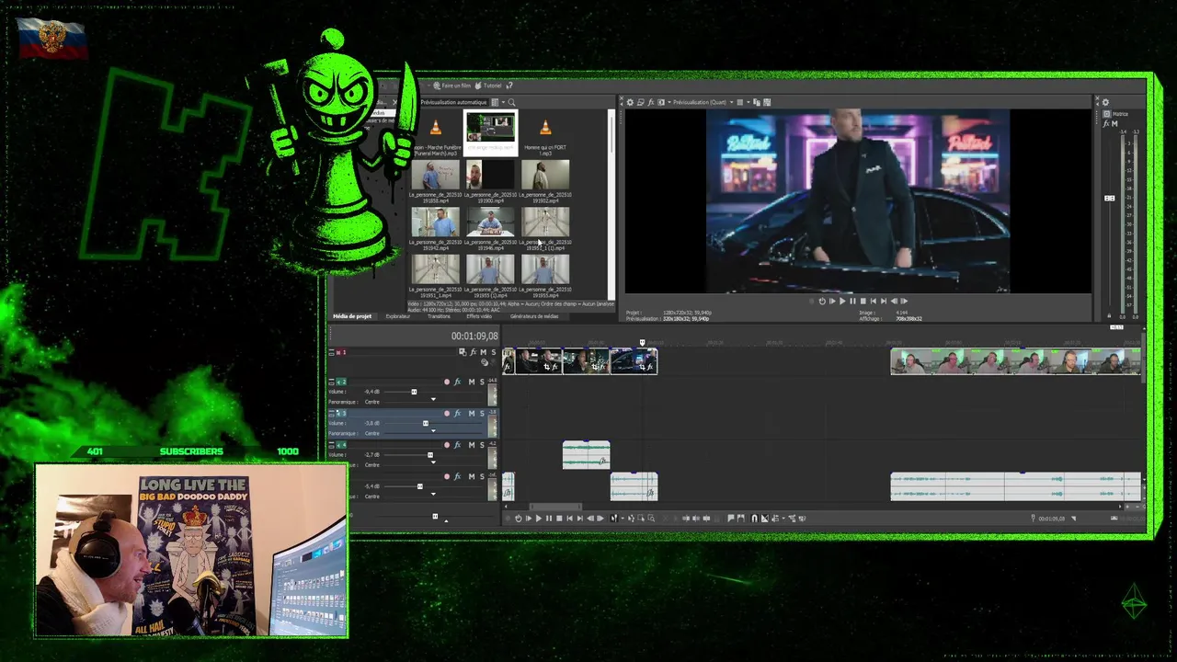The width and height of the screenshot is (1177, 662).
Task: Expand track 2 height handle icon
Action: click(x=331, y=382)
